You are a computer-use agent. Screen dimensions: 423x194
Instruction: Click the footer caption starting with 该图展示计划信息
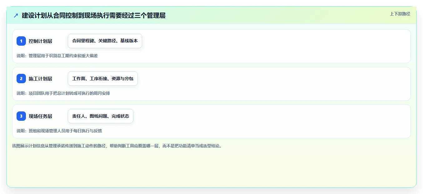(117, 146)
